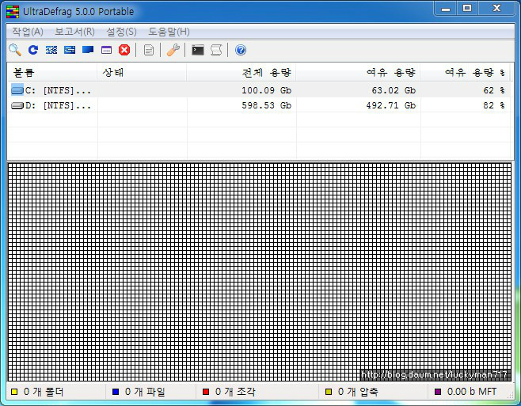Select the D: [NTFS] volume row
521x406 pixels.
click(x=259, y=105)
